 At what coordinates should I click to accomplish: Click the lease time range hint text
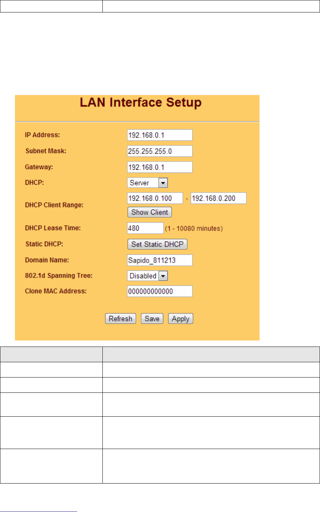click(x=194, y=228)
